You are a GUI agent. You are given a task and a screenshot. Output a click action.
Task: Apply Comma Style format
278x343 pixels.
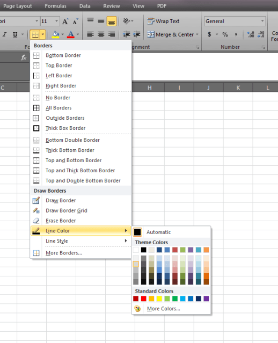tap(236, 34)
